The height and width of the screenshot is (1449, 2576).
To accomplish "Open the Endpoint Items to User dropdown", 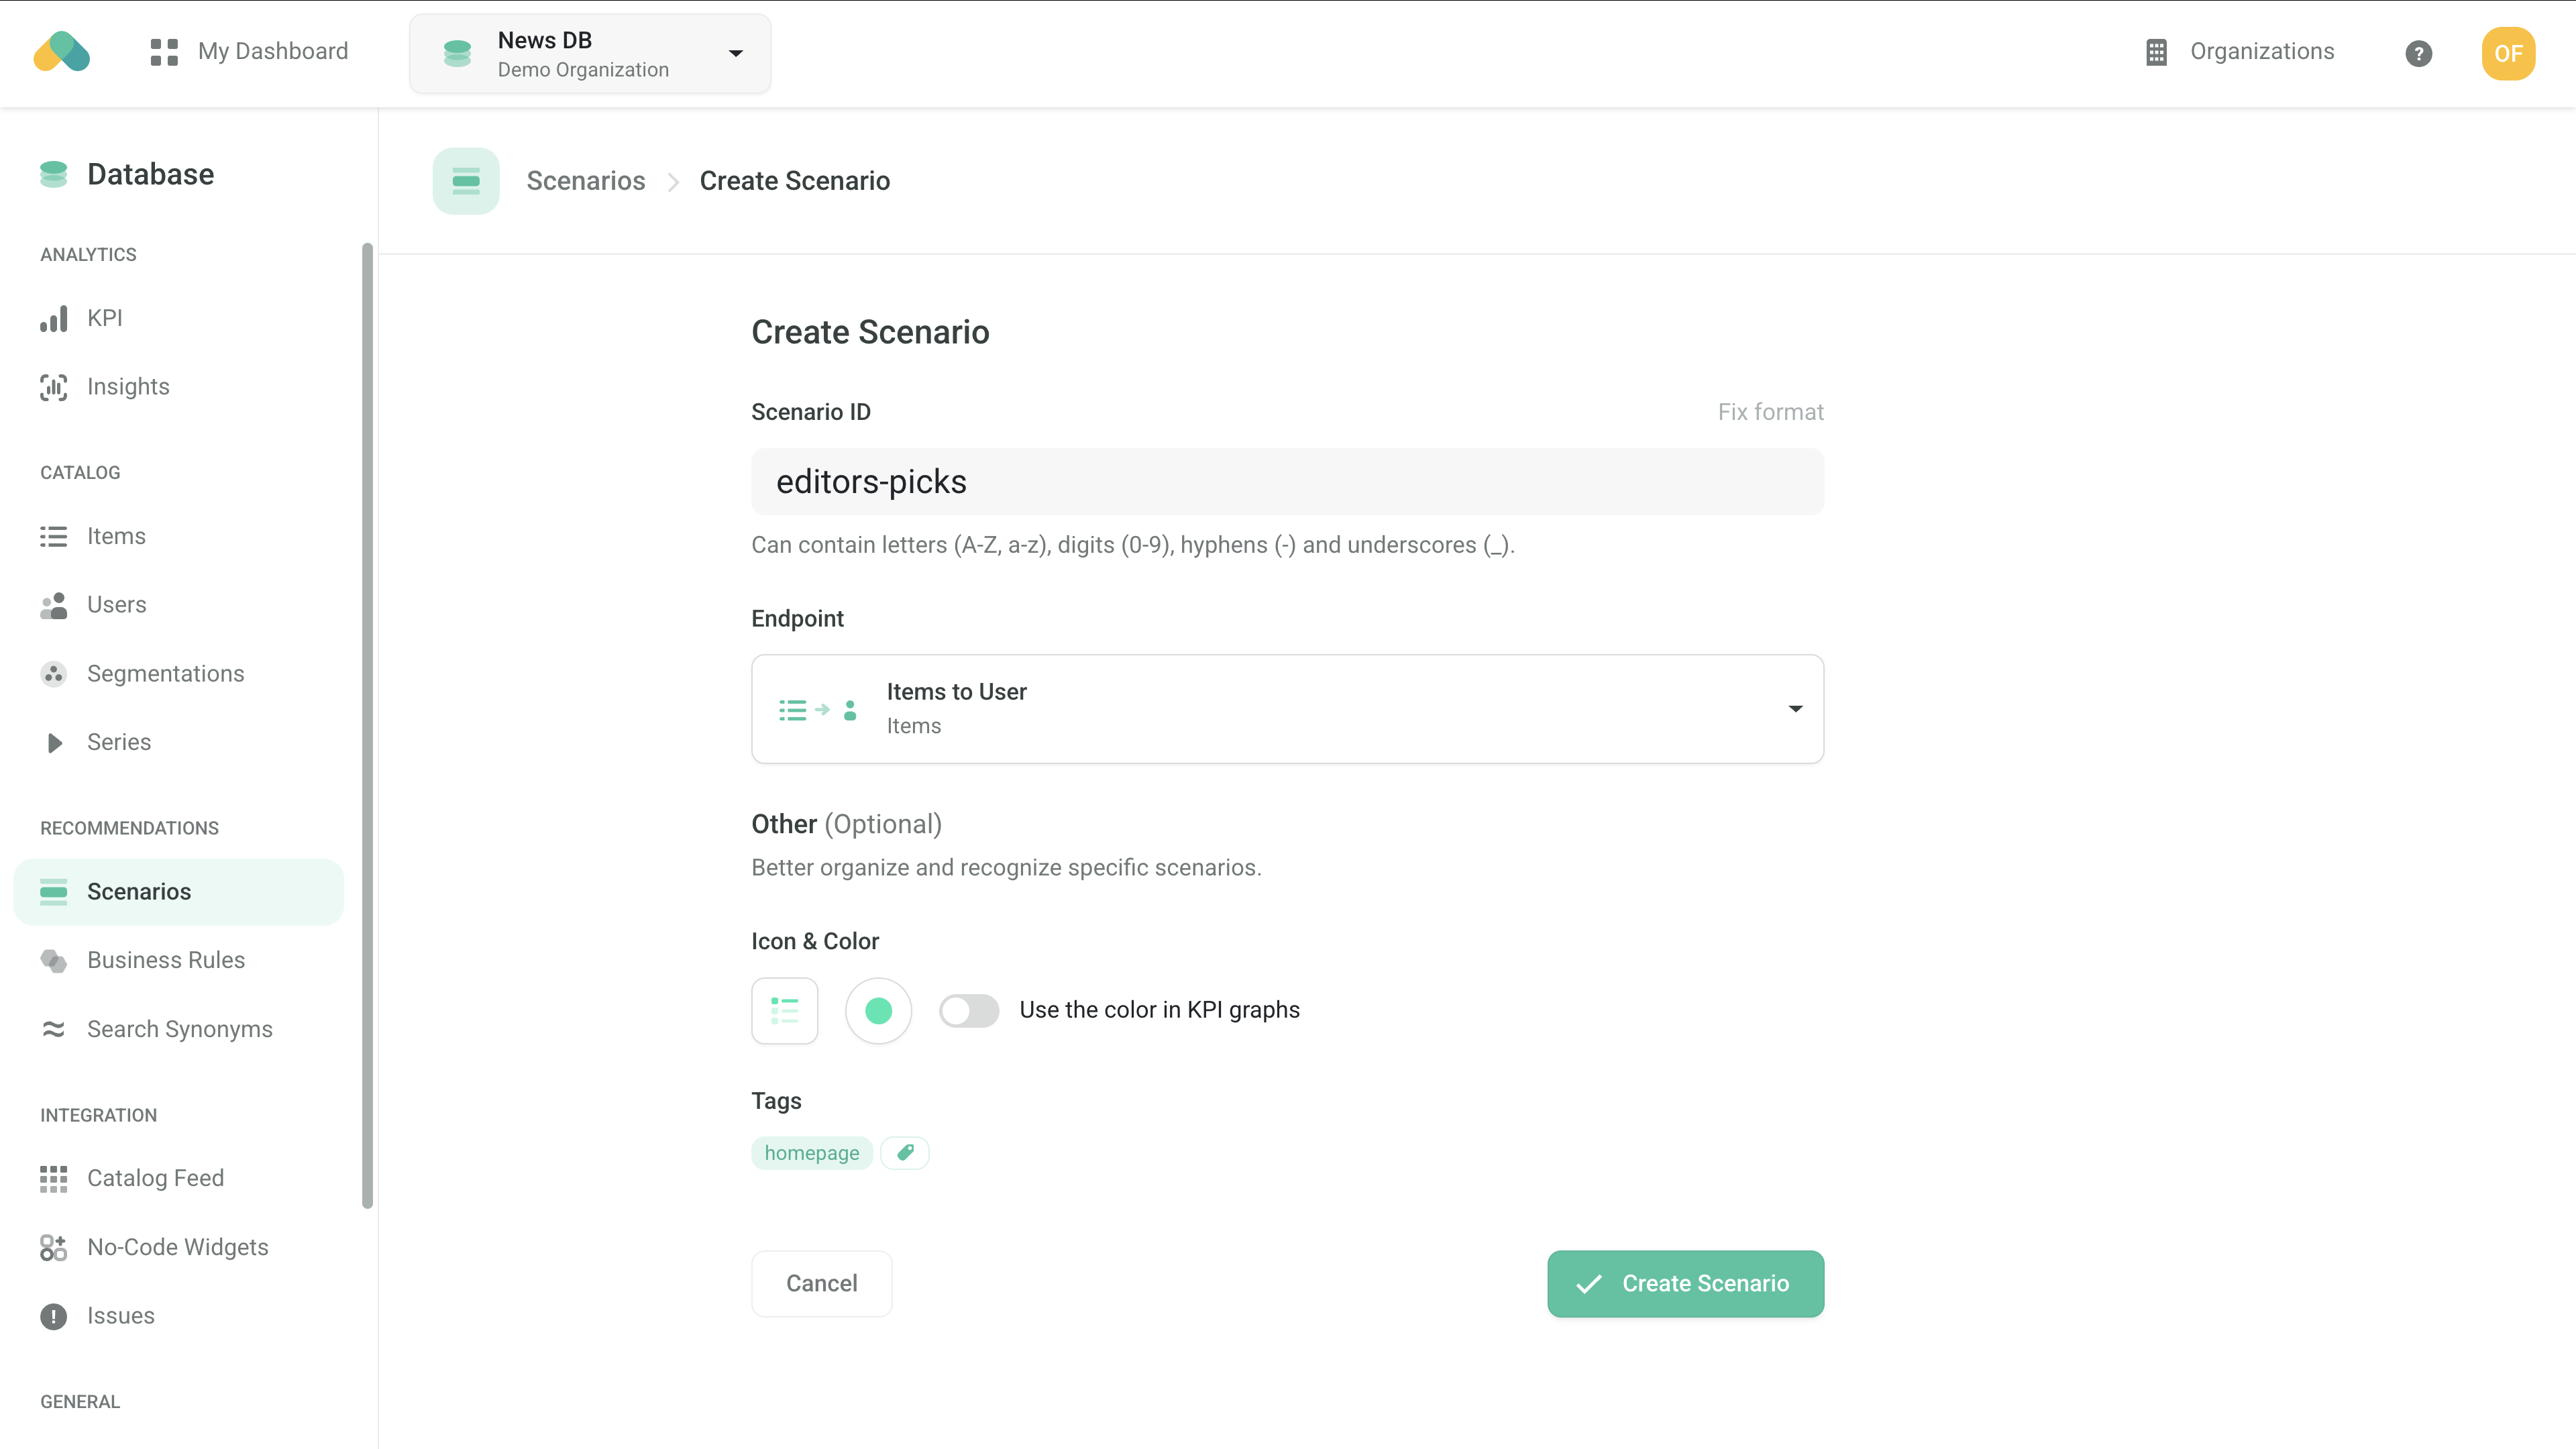I will point(1288,709).
